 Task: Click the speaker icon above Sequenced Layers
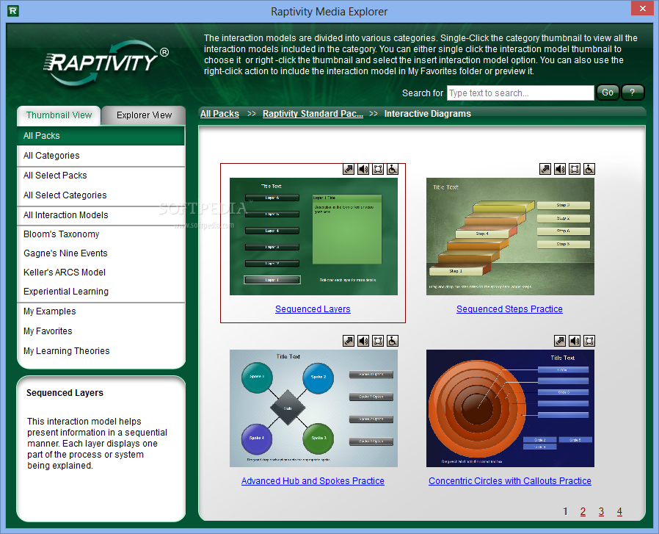[363, 169]
